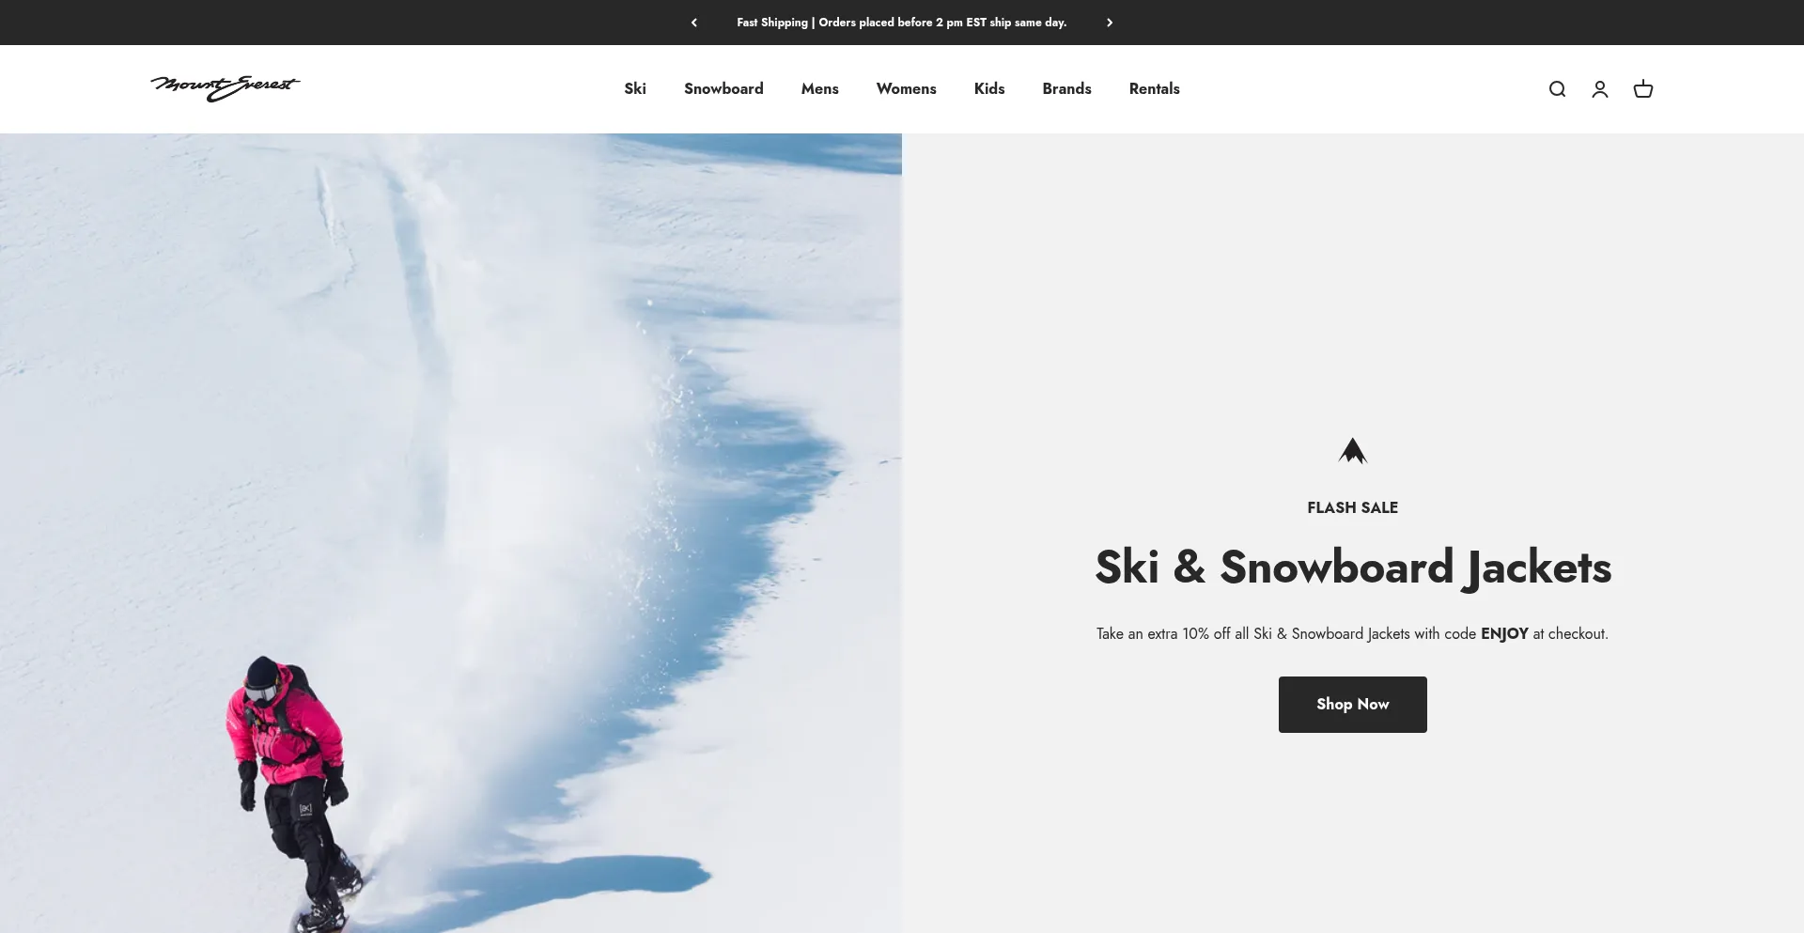Open the Brands menu item

click(1066, 88)
